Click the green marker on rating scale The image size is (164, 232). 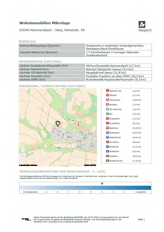click(x=102, y=184)
